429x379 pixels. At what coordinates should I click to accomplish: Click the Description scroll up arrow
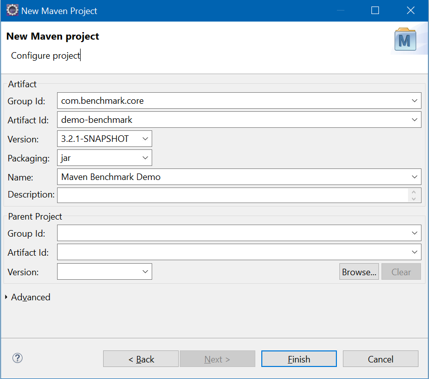[413, 192]
